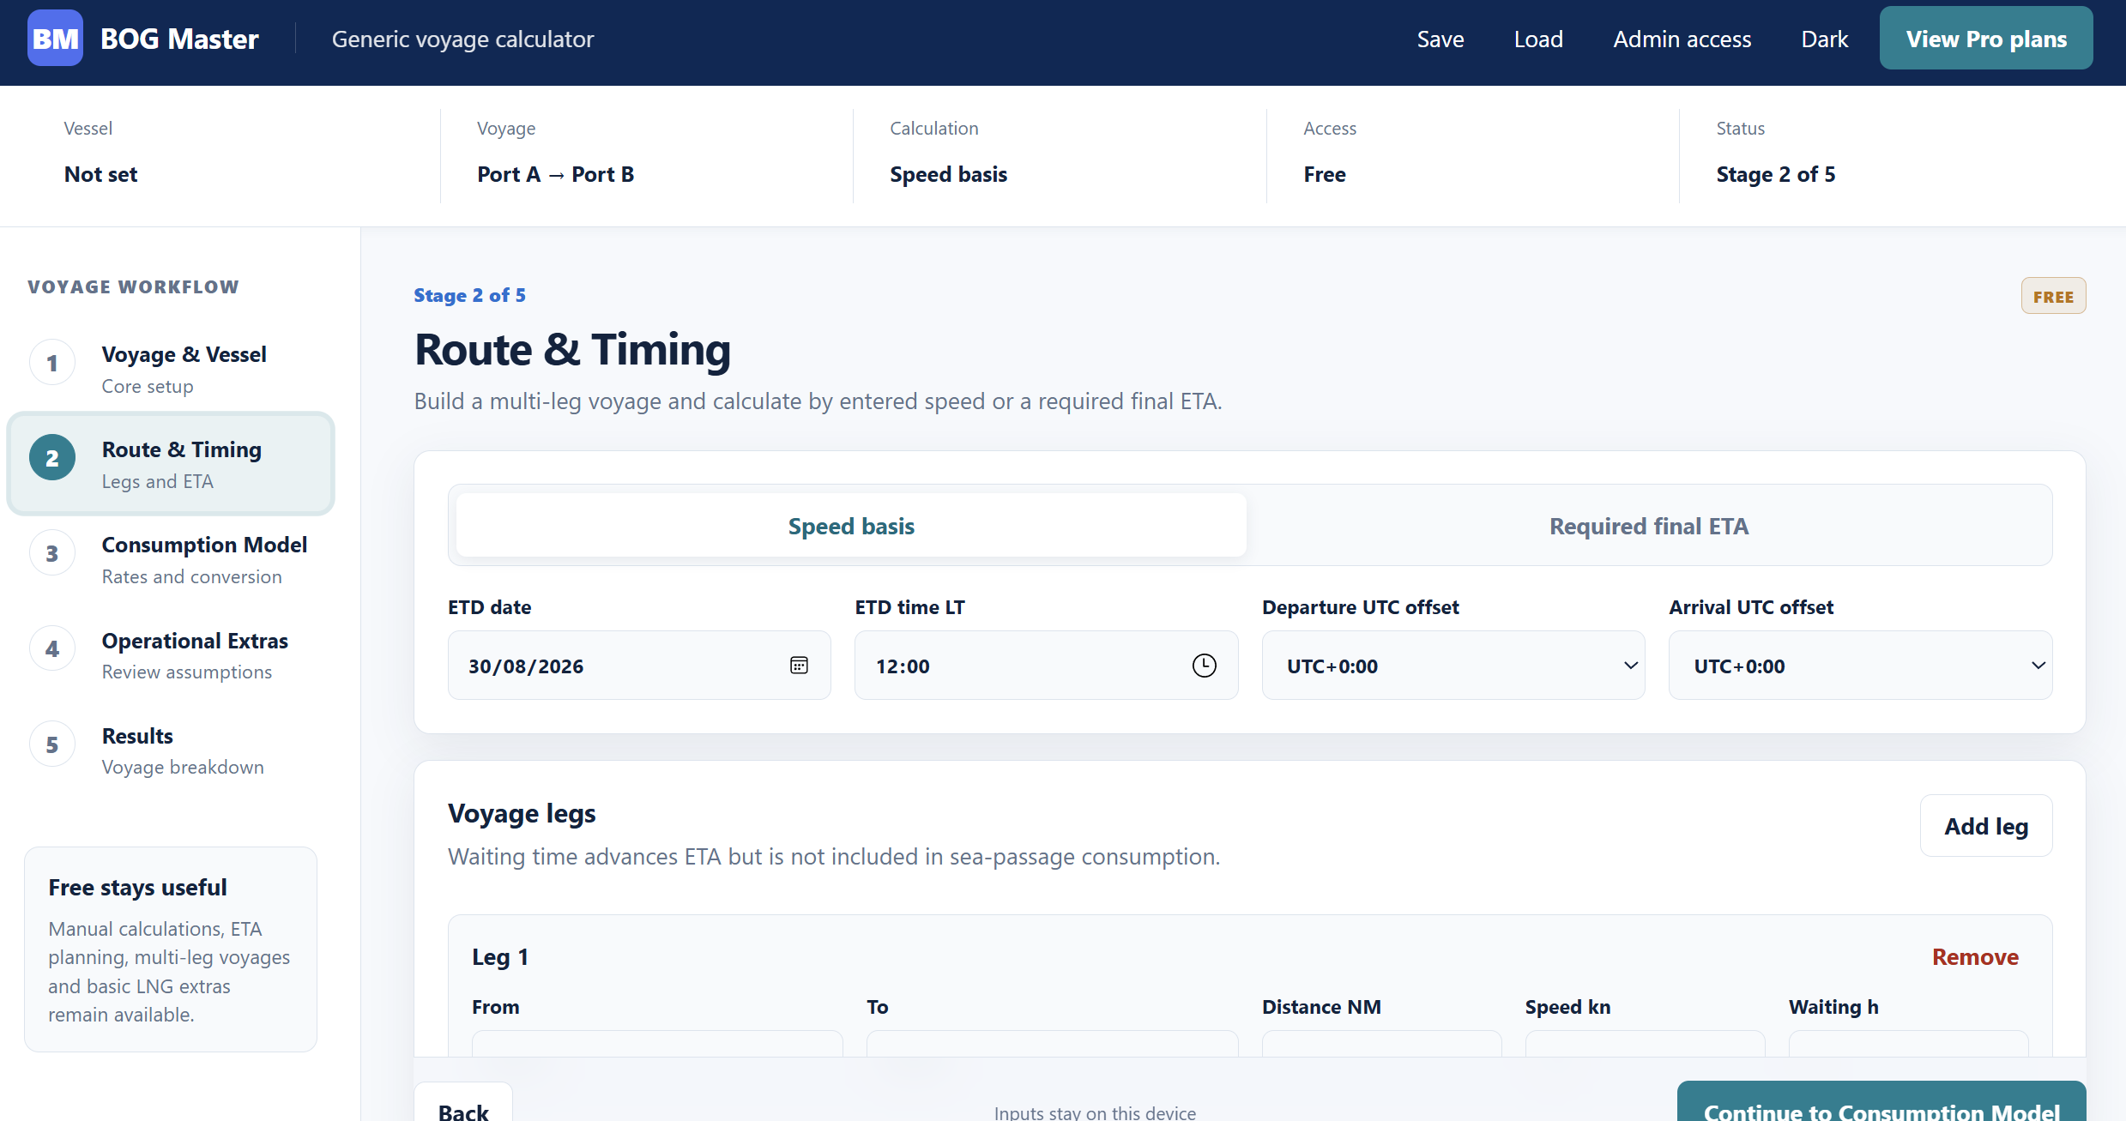Click the ETD date input field
Image resolution: width=2126 pixels, height=1121 pixels.
click(639, 666)
